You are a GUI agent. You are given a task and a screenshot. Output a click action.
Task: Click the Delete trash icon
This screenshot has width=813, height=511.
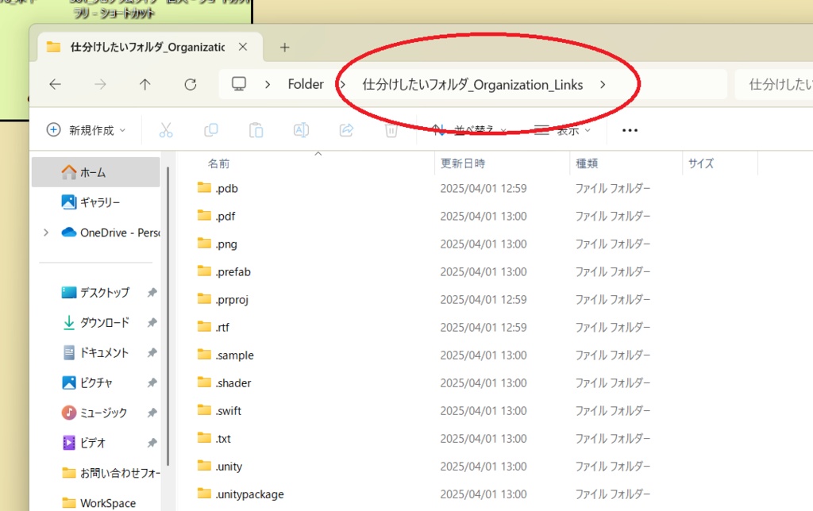coord(391,129)
